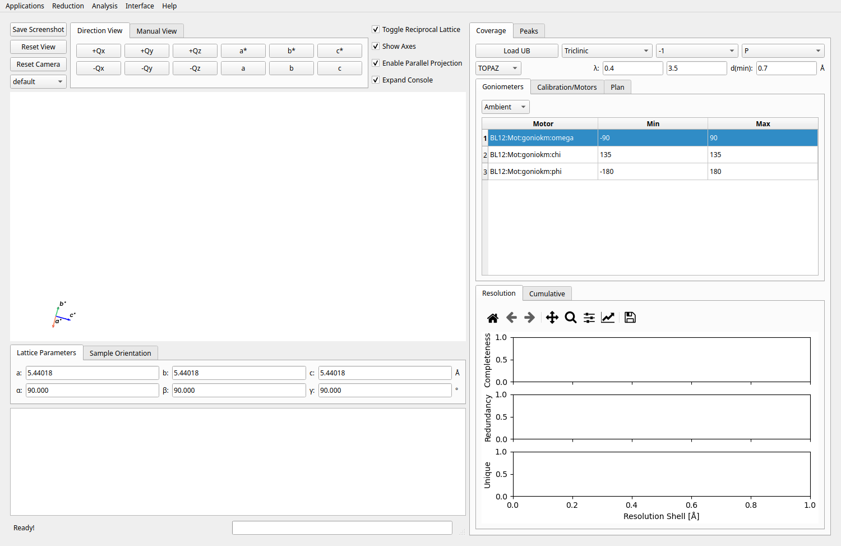
Task: Open the axes edit line-chart icon
Action: point(608,318)
